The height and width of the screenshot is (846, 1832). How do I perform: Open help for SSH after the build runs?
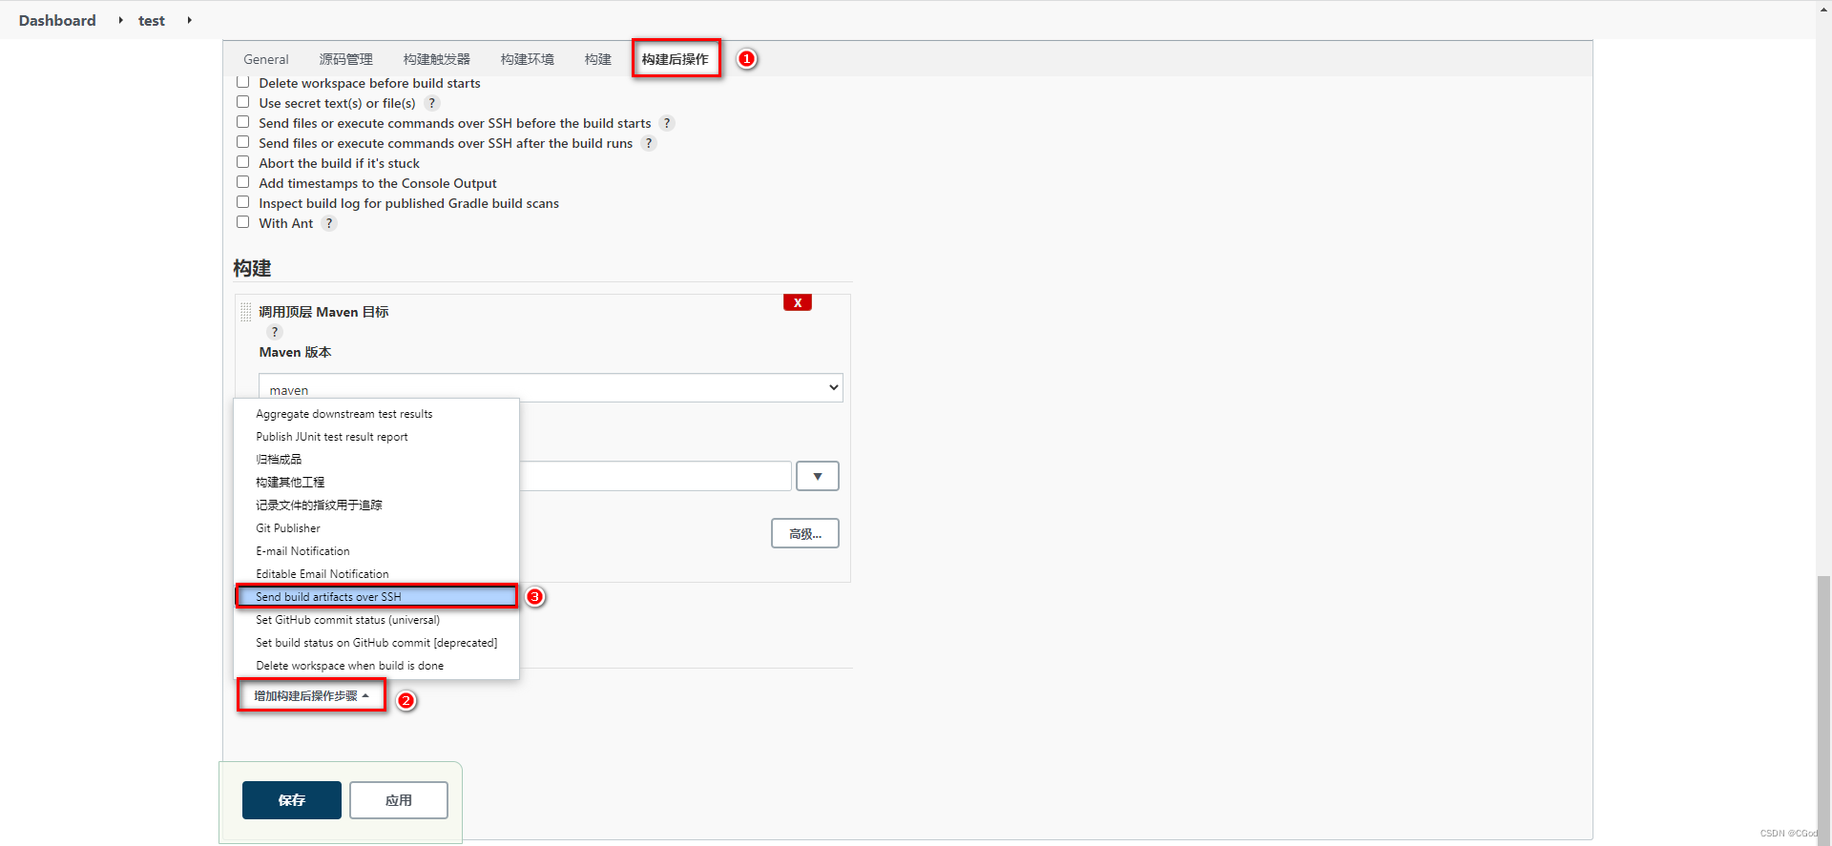coord(649,143)
